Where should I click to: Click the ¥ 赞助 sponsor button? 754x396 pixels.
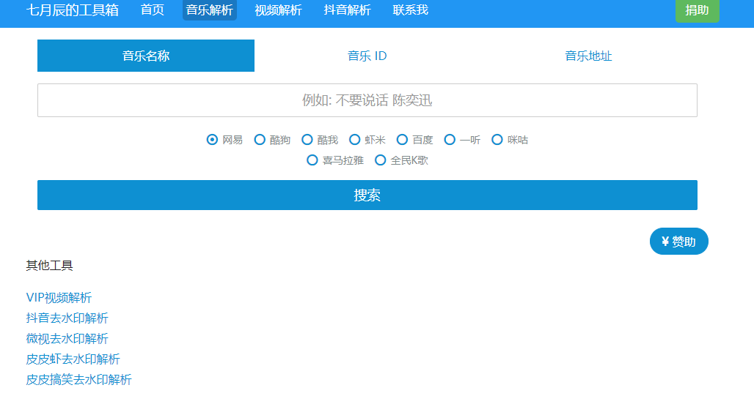click(678, 242)
